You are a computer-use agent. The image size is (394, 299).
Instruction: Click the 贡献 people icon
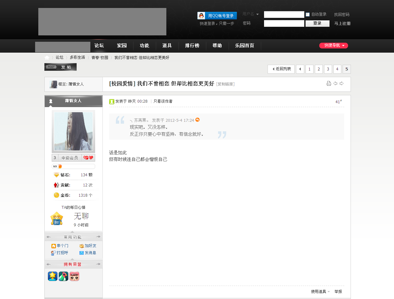click(x=57, y=185)
